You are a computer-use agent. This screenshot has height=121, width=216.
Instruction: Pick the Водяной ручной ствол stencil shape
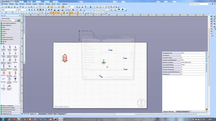click(4, 48)
